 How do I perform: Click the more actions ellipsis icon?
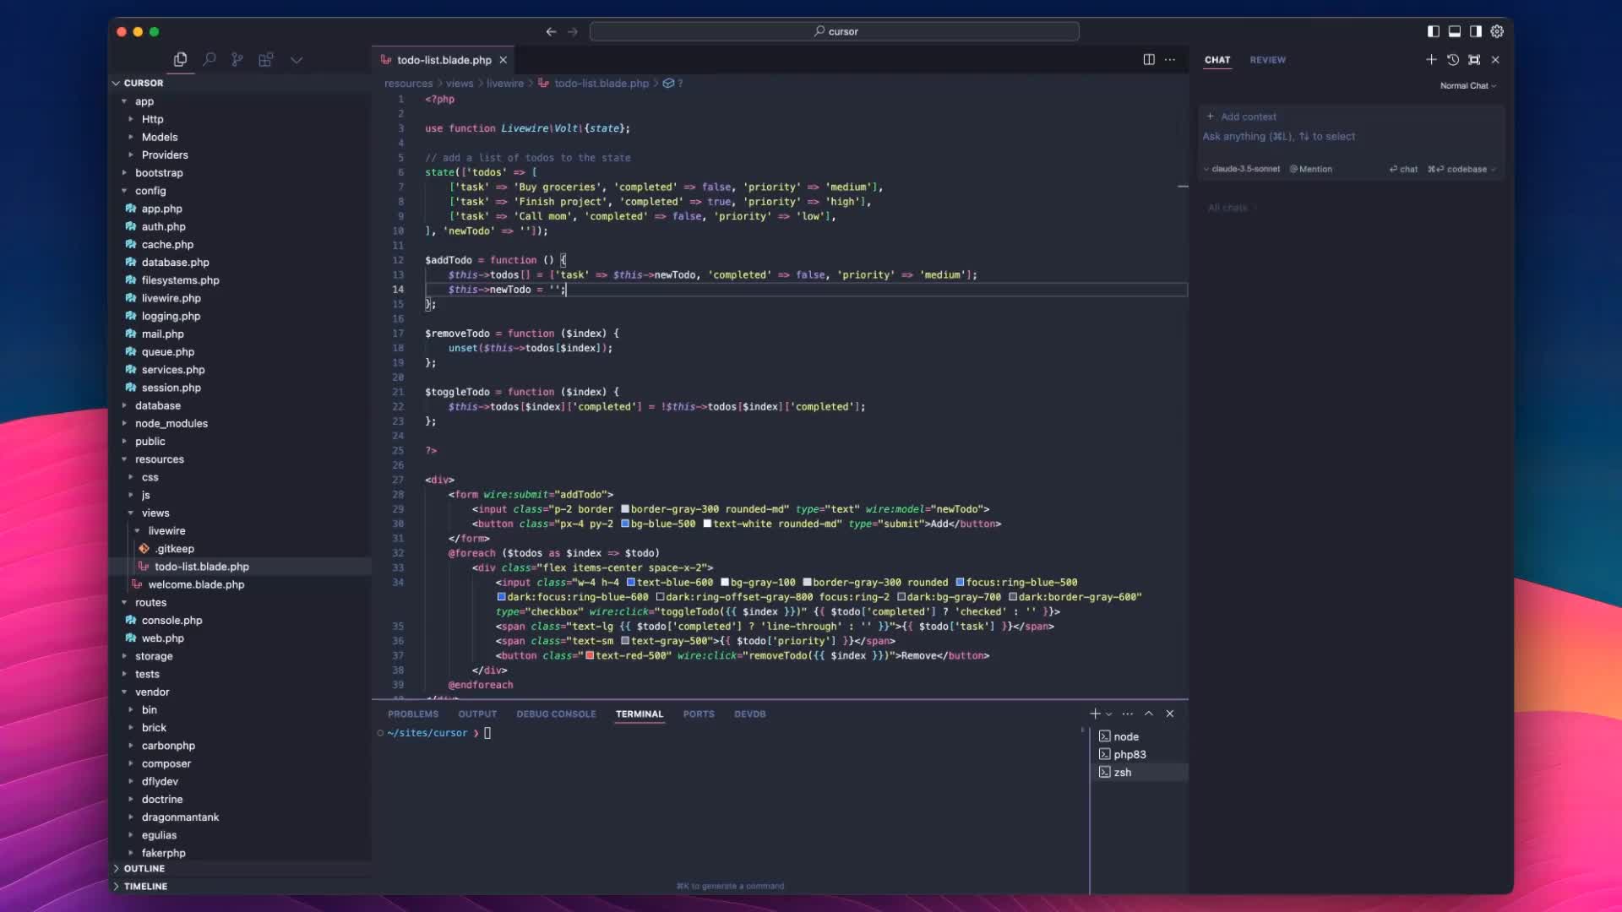point(1170,60)
